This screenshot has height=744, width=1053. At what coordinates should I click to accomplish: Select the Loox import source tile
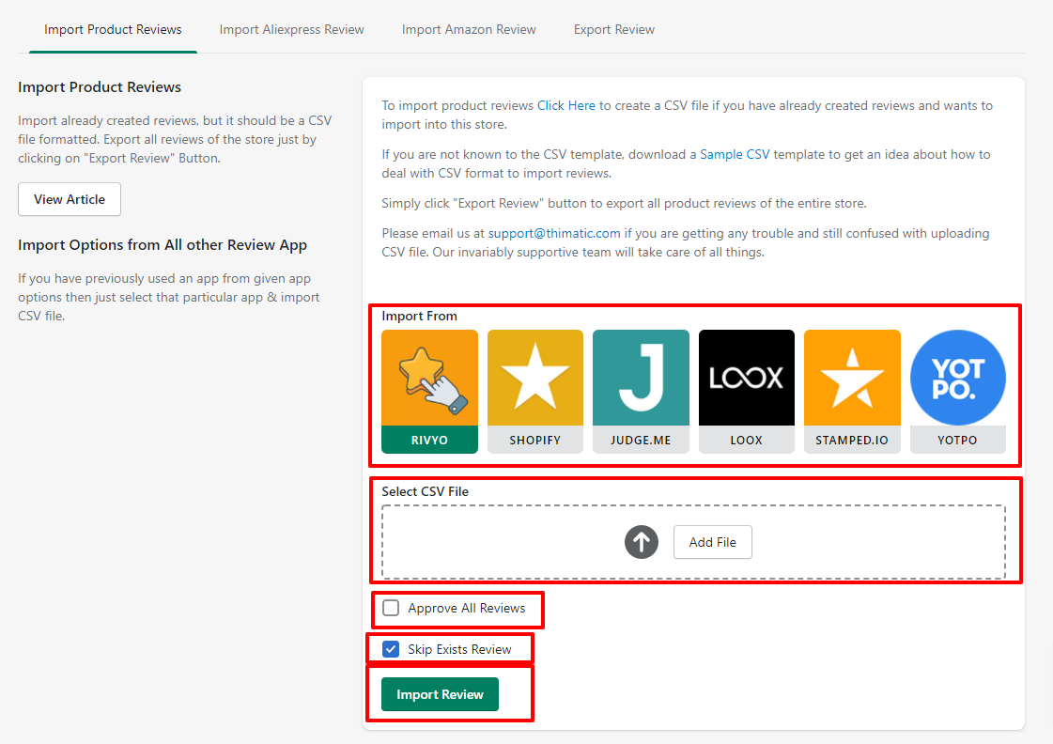click(746, 392)
